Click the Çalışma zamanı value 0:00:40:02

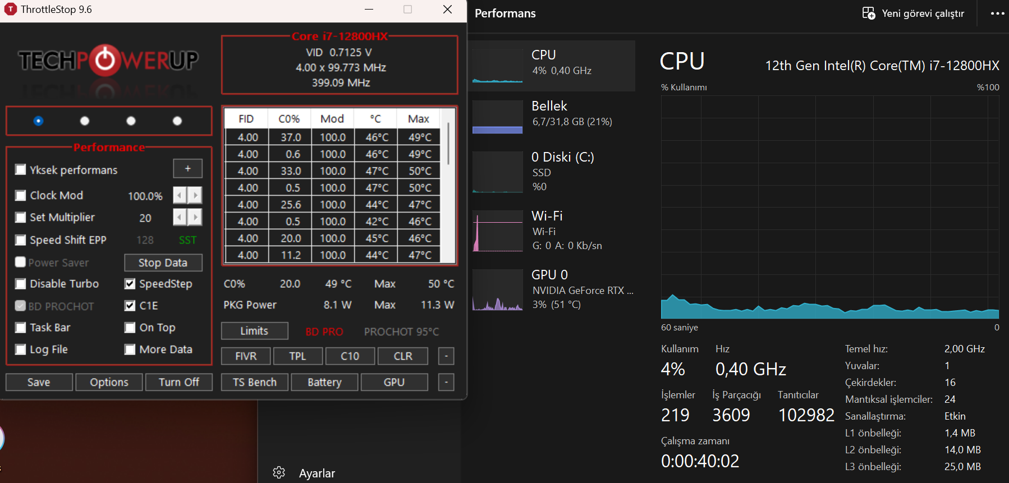coord(700,461)
